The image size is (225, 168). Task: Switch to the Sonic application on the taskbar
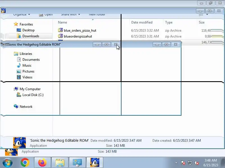click(x=95, y=162)
